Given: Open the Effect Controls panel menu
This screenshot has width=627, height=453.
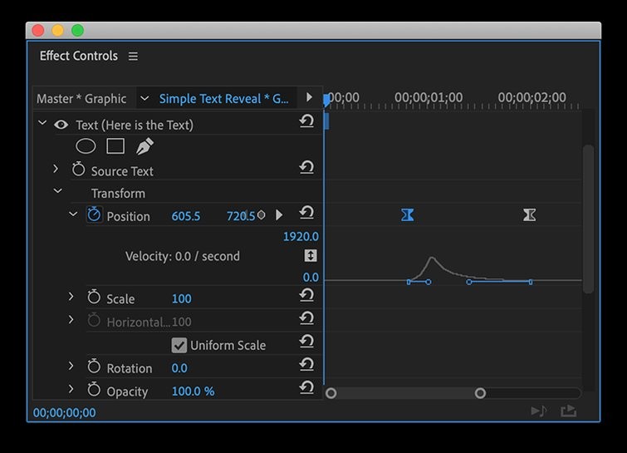Looking at the screenshot, I should pos(133,56).
